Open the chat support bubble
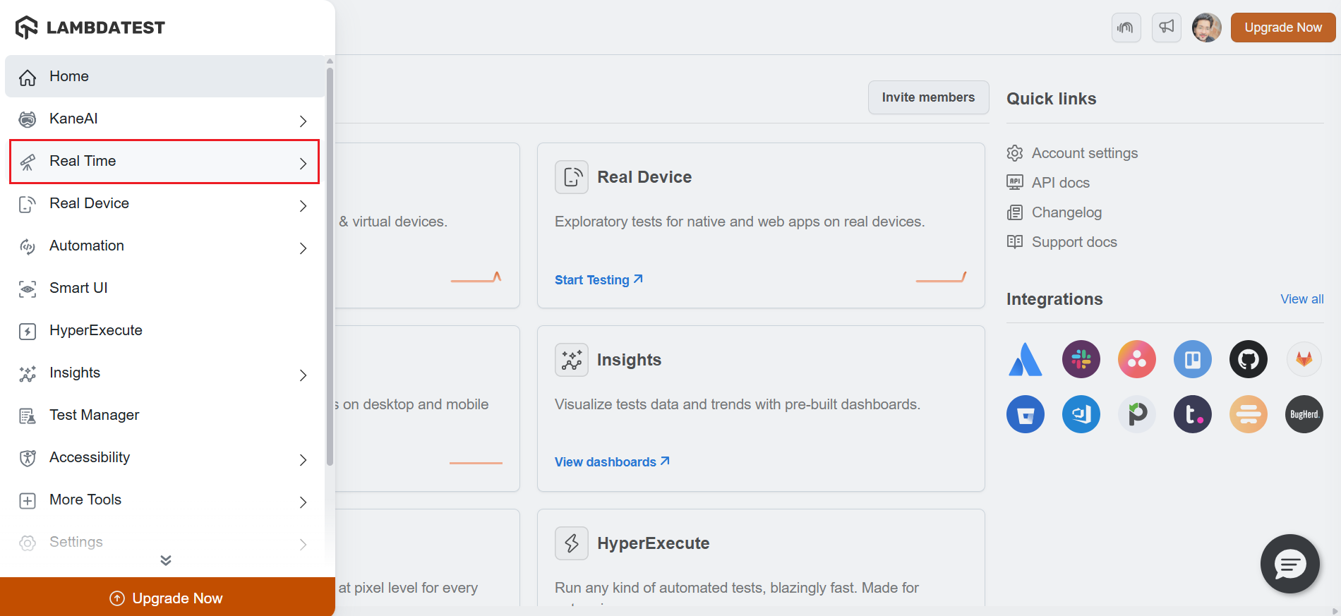 coord(1289,564)
